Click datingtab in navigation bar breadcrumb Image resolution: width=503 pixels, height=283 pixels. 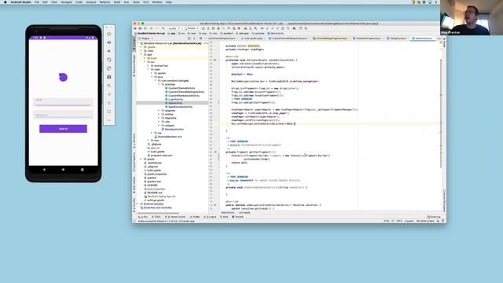coord(243,33)
